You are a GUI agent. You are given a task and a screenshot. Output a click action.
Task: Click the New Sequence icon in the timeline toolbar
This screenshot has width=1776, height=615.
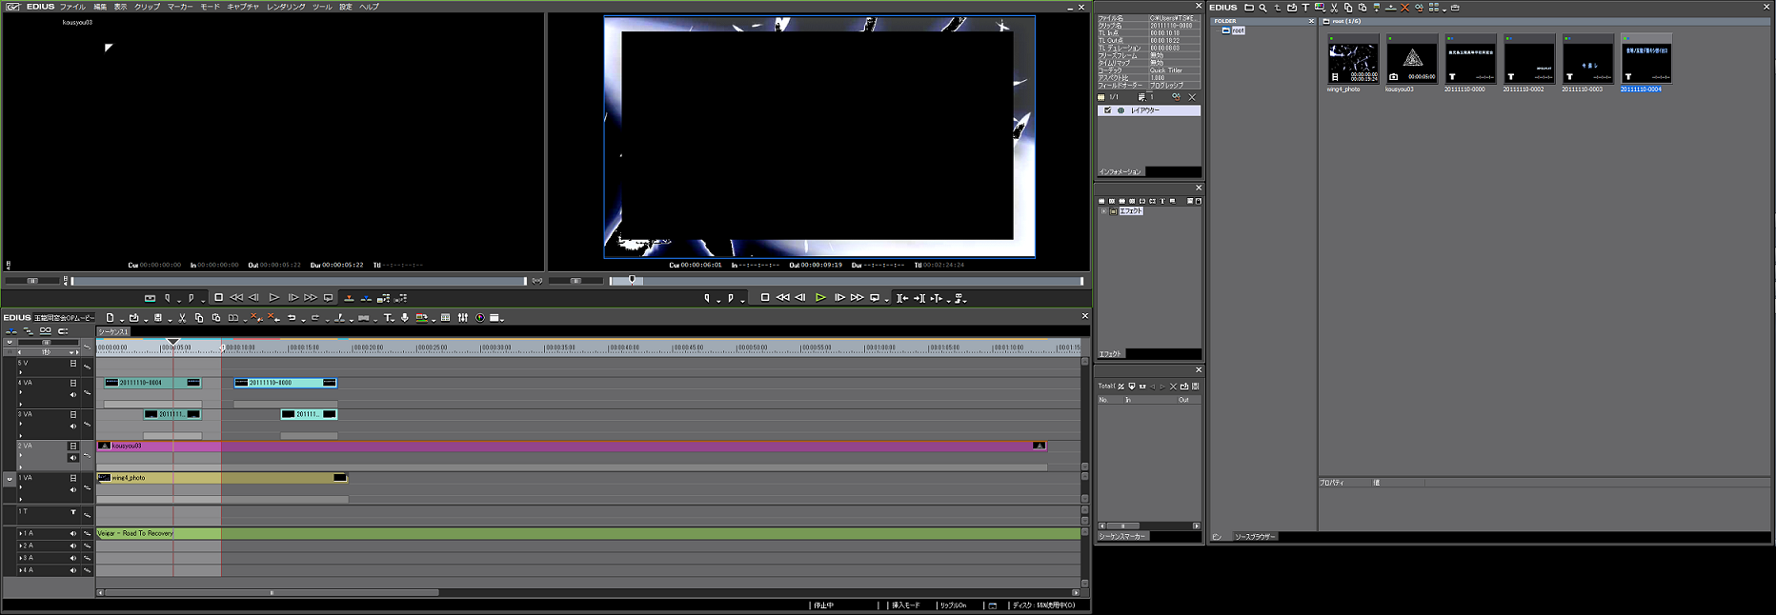tap(110, 318)
